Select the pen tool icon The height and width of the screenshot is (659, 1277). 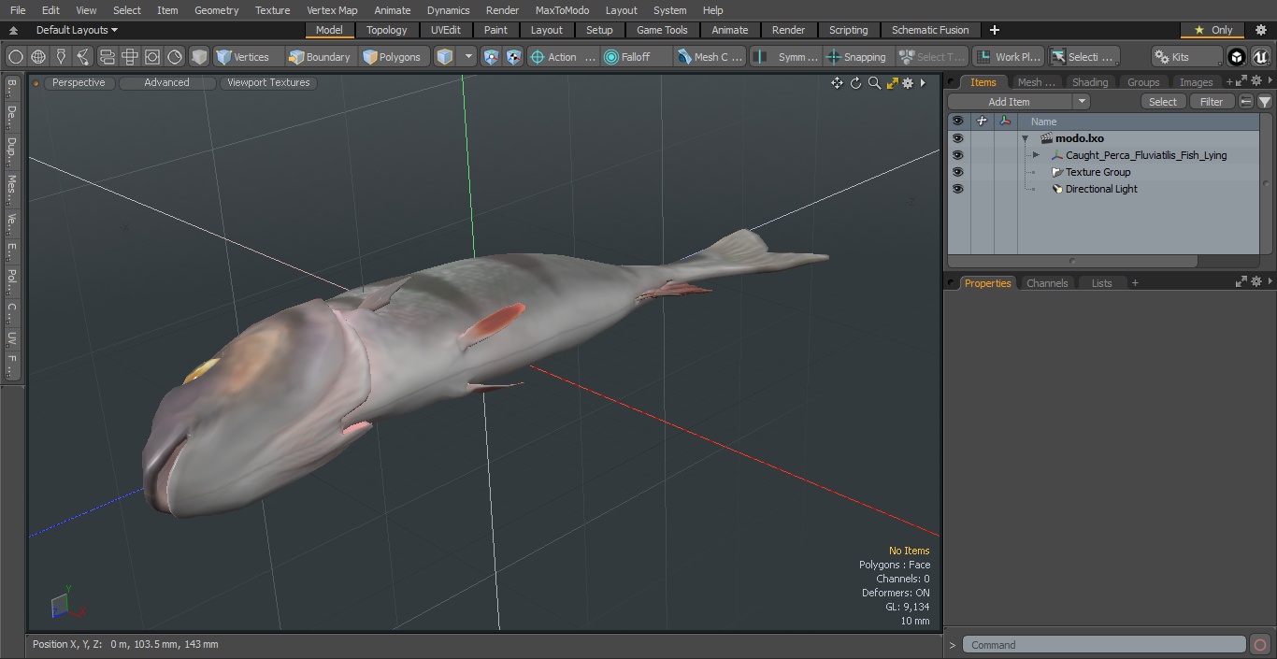(61, 57)
